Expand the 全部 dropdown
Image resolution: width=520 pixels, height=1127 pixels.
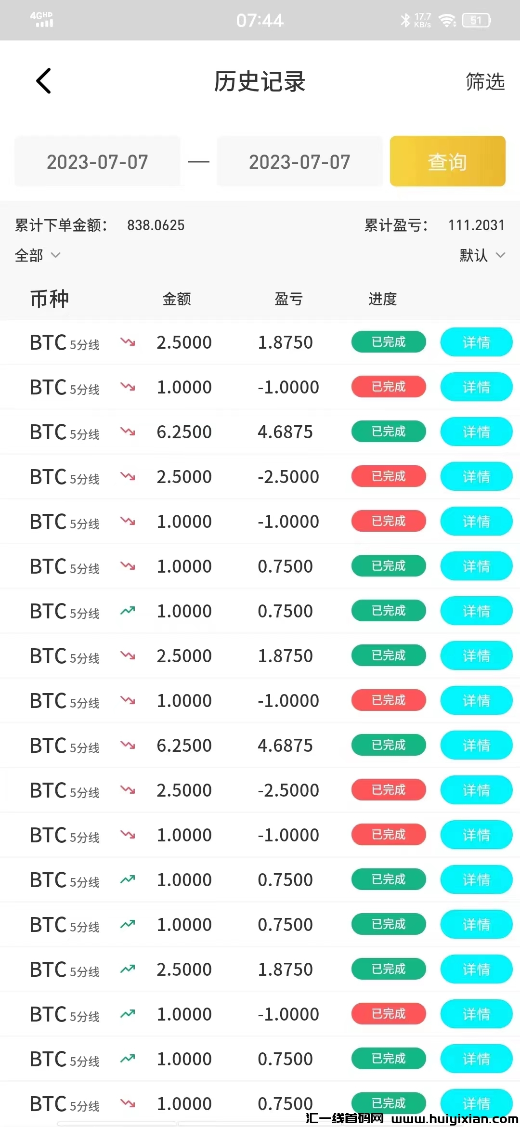(x=38, y=255)
